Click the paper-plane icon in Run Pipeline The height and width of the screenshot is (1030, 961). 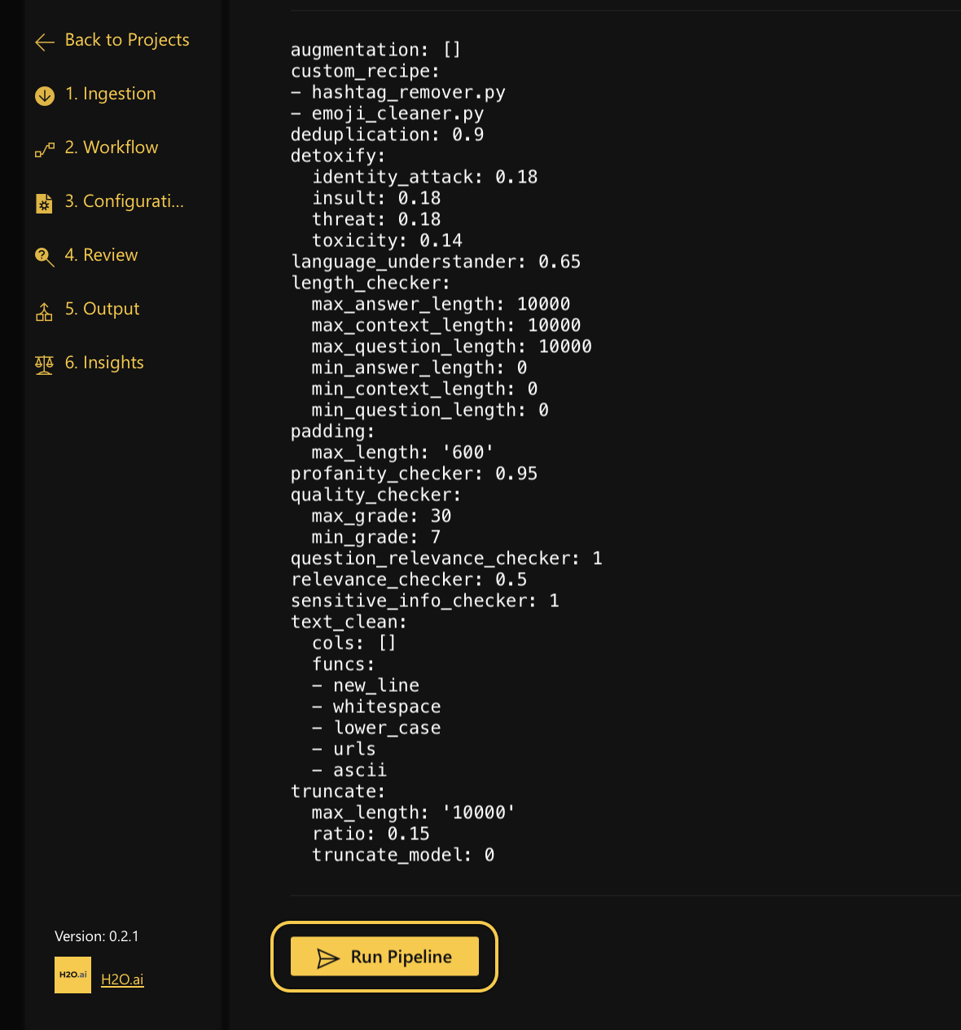(x=327, y=958)
